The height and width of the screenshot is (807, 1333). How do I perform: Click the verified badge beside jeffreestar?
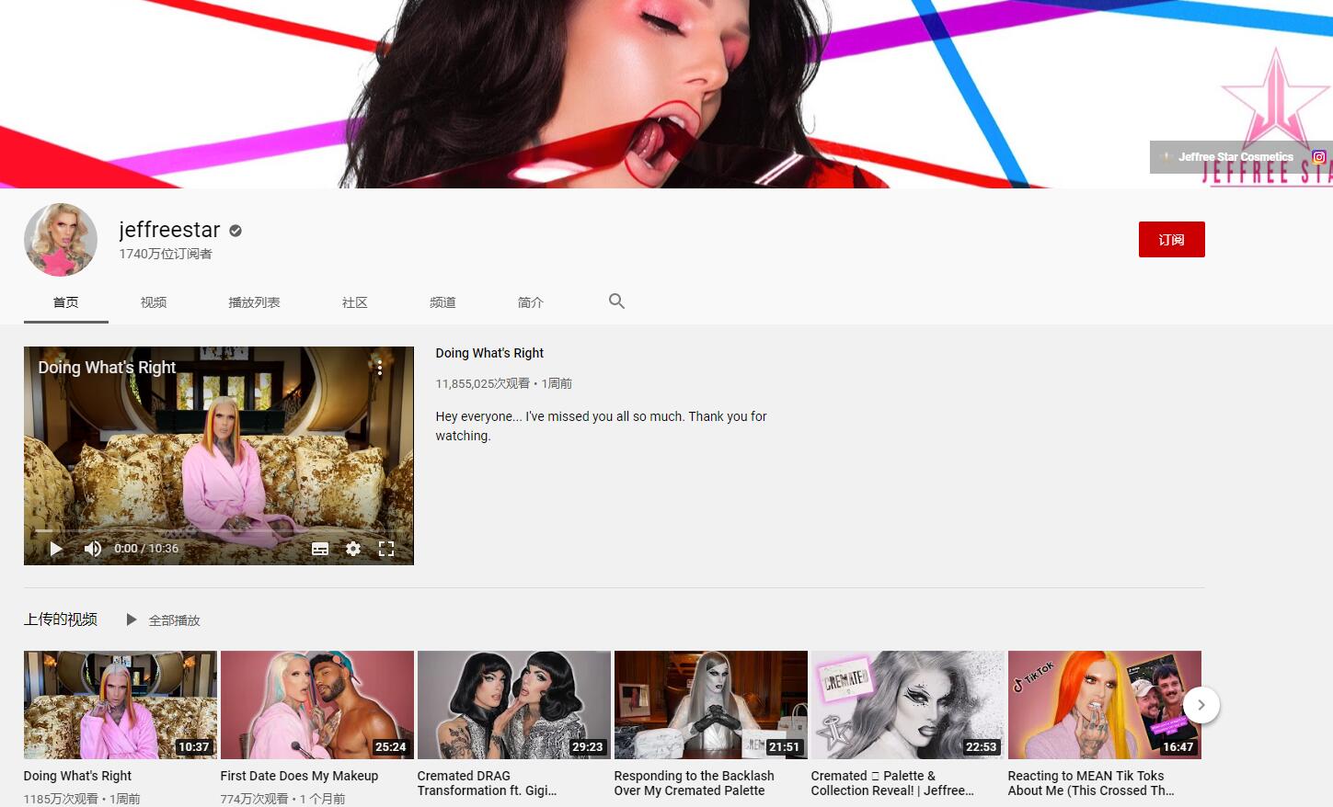coord(236,231)
